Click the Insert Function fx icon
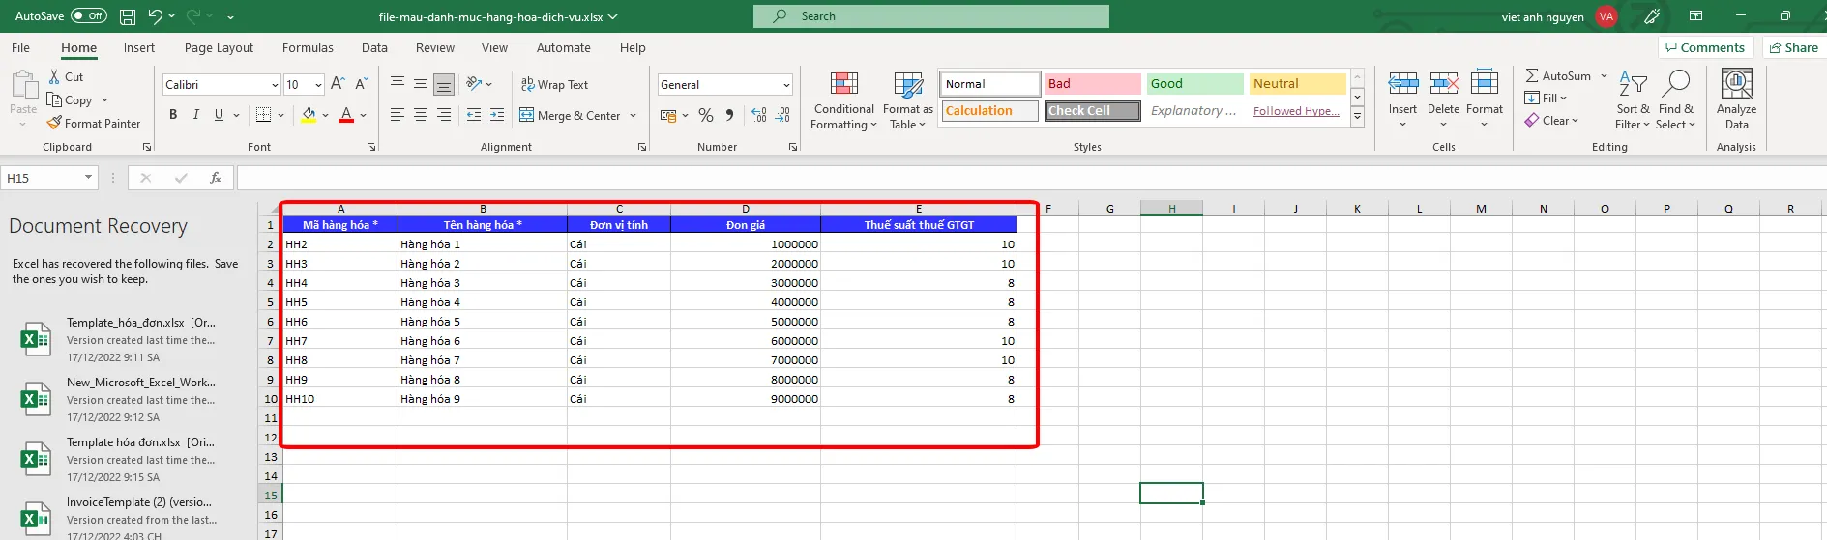The image size is (1827, 540). [x=216, y=178]
